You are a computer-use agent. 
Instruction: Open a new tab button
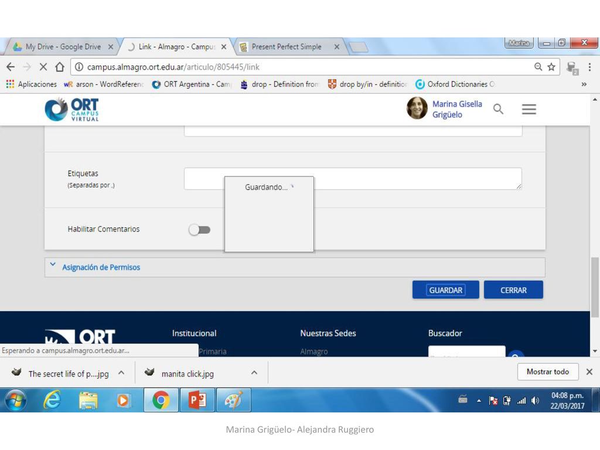tap(359, 47)
